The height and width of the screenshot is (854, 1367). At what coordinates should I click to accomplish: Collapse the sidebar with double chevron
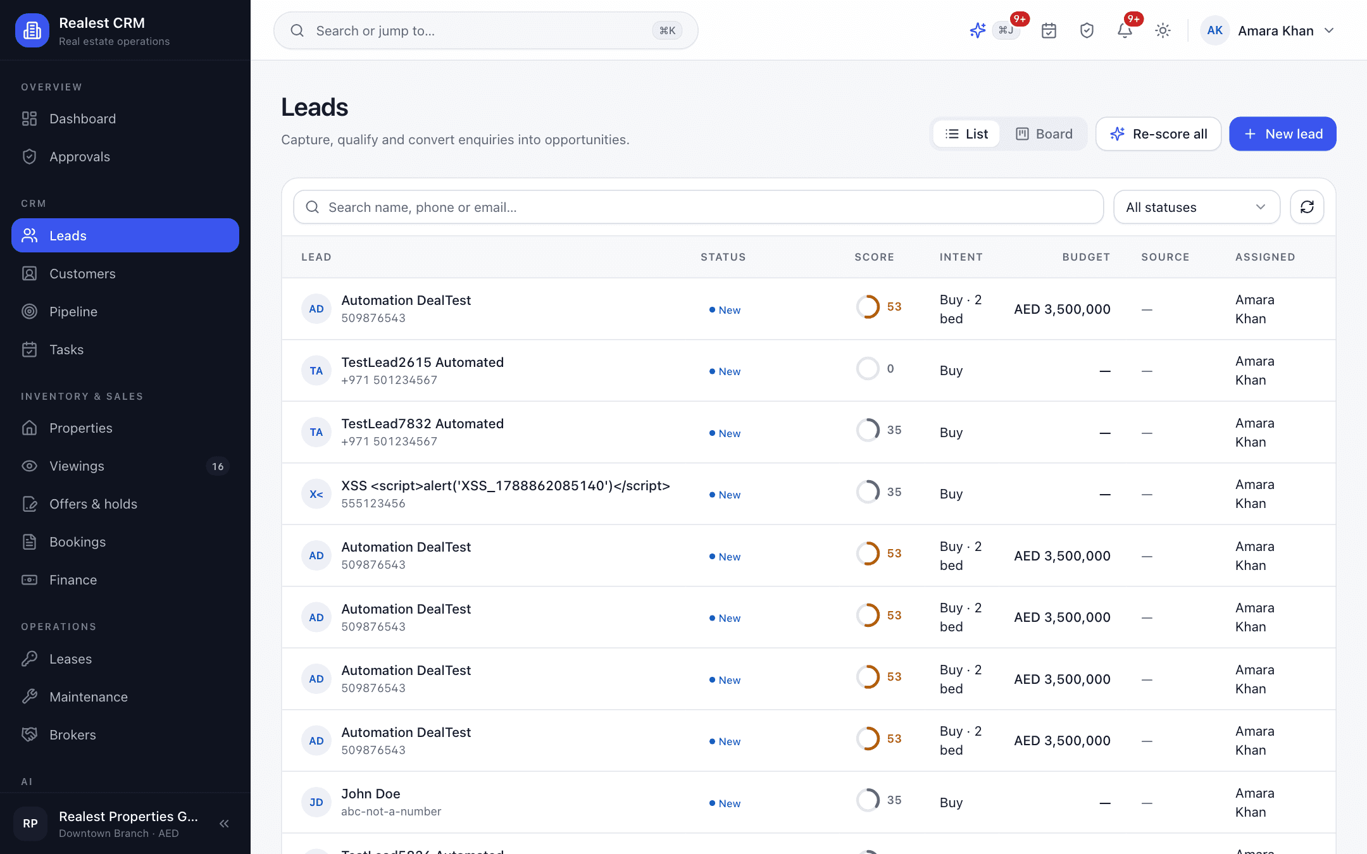click(224, 824)
